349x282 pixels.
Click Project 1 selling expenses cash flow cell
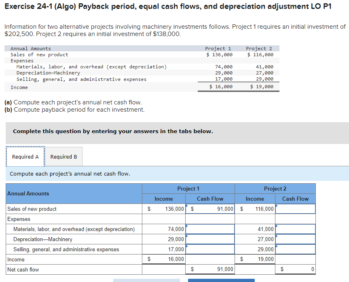[210, 249]
